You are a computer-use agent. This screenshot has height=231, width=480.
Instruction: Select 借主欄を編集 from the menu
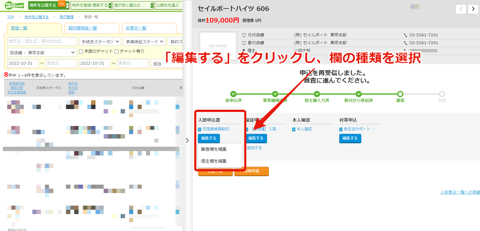pos(214,161)
